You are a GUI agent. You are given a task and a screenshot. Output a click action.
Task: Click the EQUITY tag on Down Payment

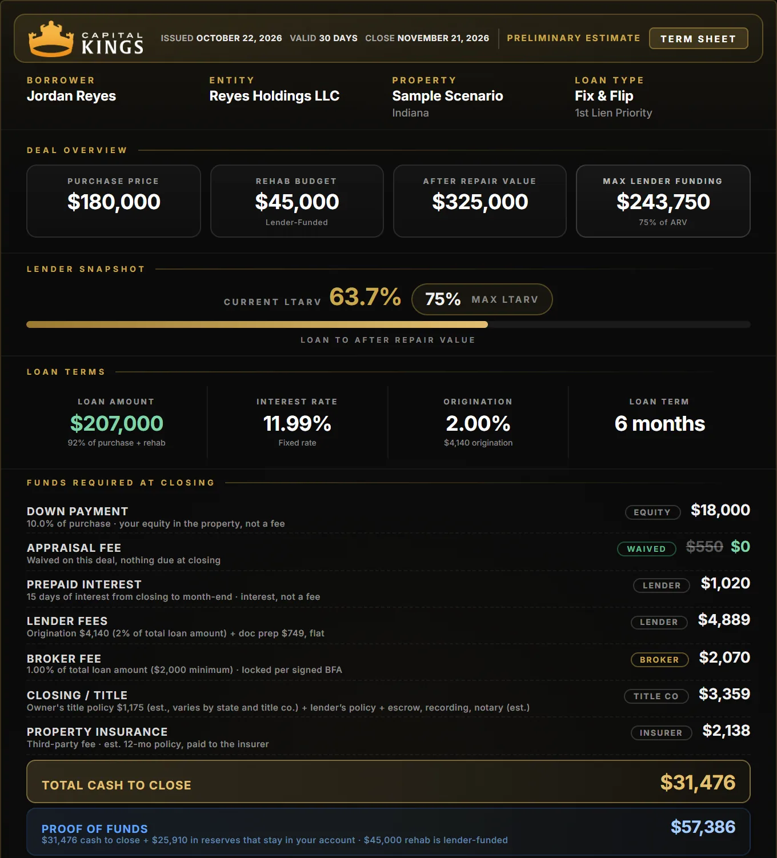(652, 512)
